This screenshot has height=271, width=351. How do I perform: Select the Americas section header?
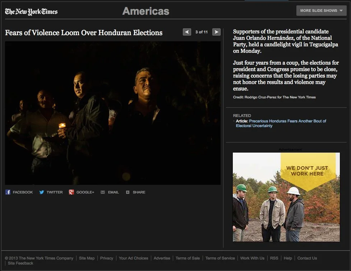pos(146,11)
